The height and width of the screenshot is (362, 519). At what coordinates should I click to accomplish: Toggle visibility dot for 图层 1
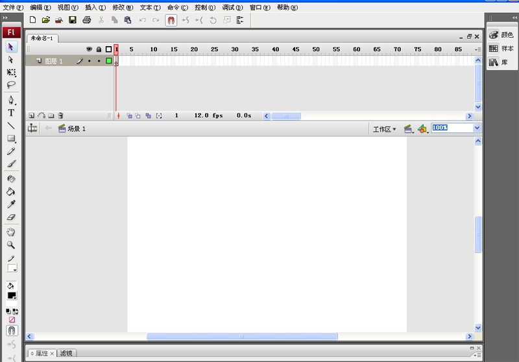[90, 61]
